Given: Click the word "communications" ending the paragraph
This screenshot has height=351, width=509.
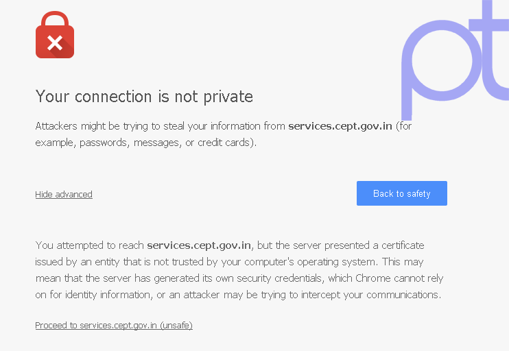Looking at the screenshot, I should [402, 295].
